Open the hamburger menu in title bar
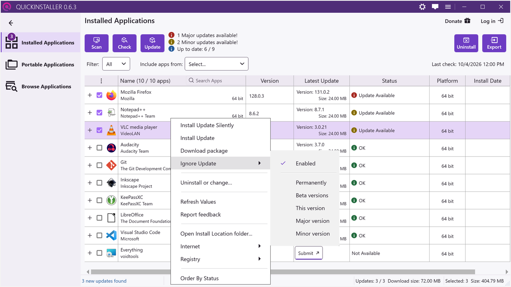This screenshot has height=287, width=511. coord(448,7)
